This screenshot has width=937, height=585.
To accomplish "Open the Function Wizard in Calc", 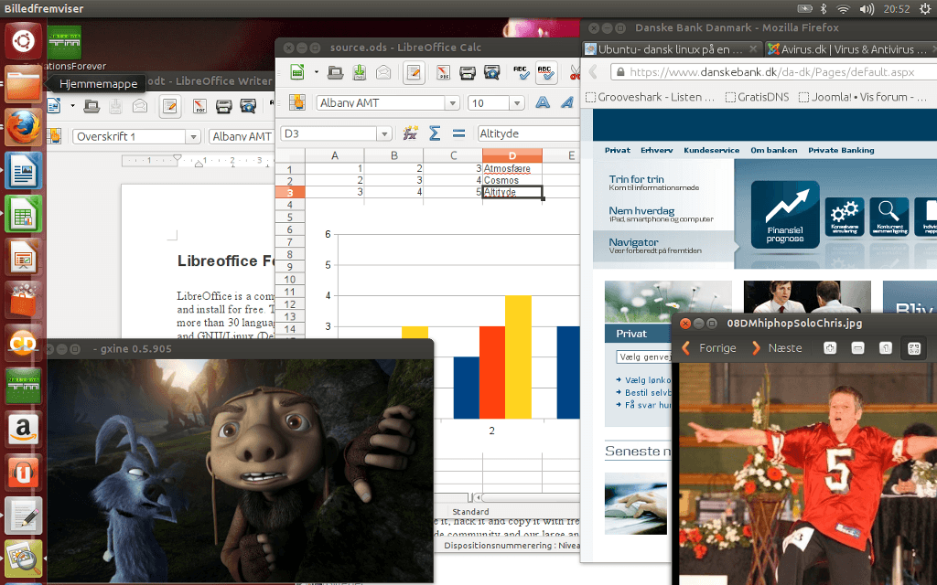I will pos(410,133).
